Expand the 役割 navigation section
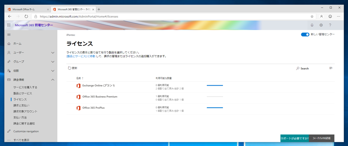This screenshot has width=348, height=146. [53, 71]
